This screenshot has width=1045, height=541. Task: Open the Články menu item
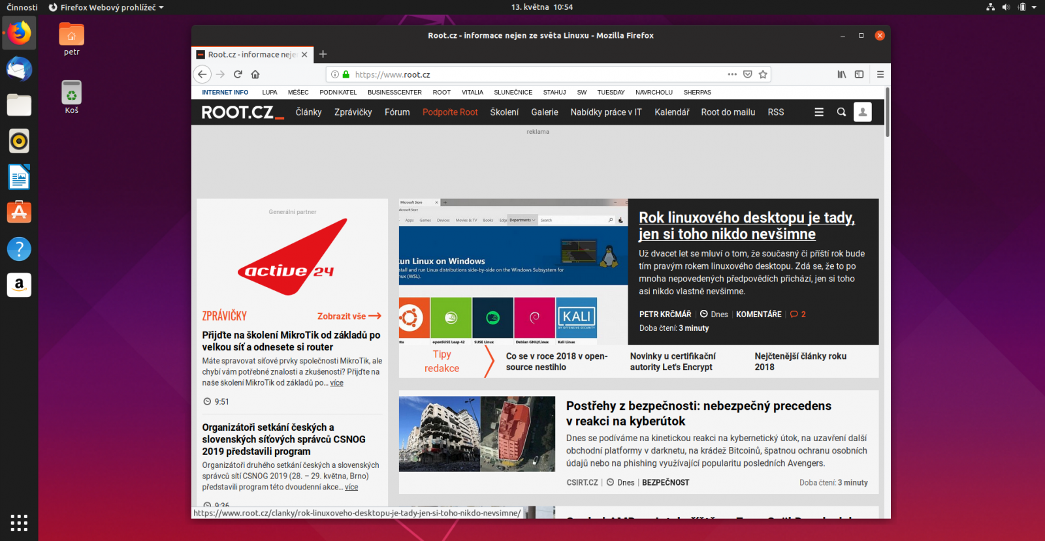point(308,112)
